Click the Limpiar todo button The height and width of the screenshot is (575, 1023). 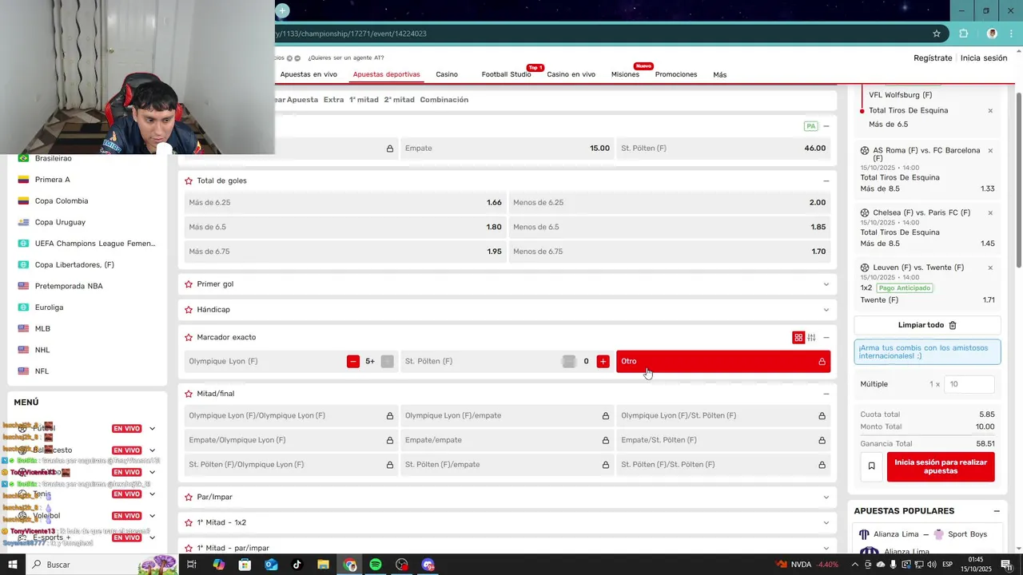(928, 325)
